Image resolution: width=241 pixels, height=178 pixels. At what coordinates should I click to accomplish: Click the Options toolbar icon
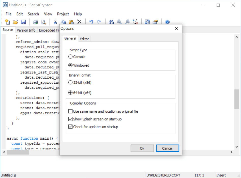[155, 22]
